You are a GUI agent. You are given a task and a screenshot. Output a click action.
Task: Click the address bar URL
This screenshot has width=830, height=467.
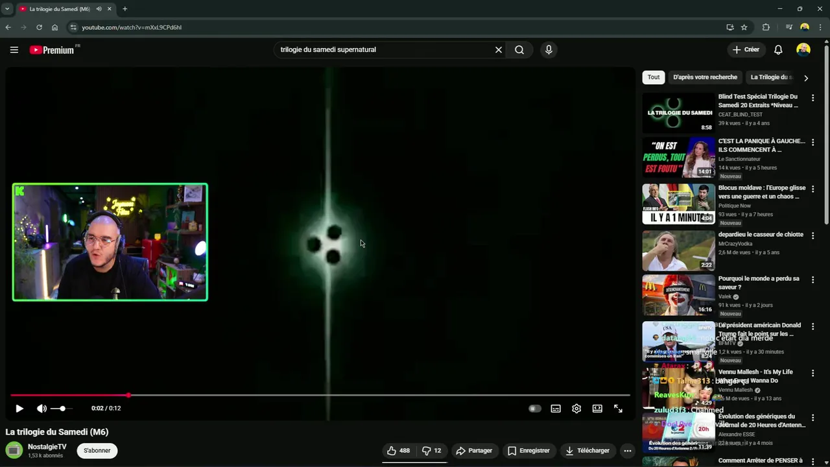point(132,27)
